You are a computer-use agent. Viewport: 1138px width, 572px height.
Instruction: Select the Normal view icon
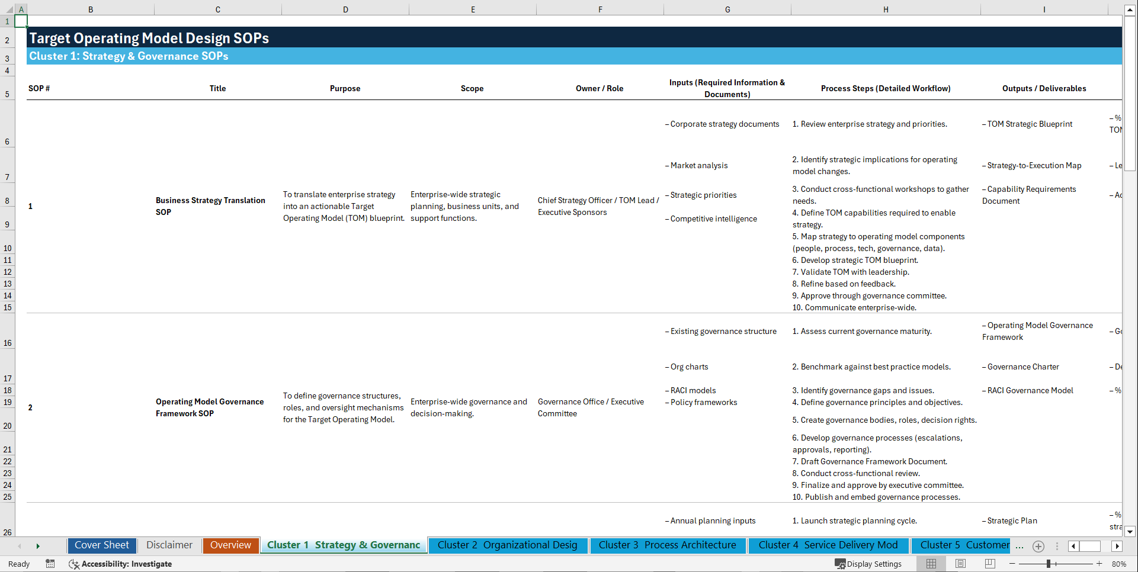931,564
